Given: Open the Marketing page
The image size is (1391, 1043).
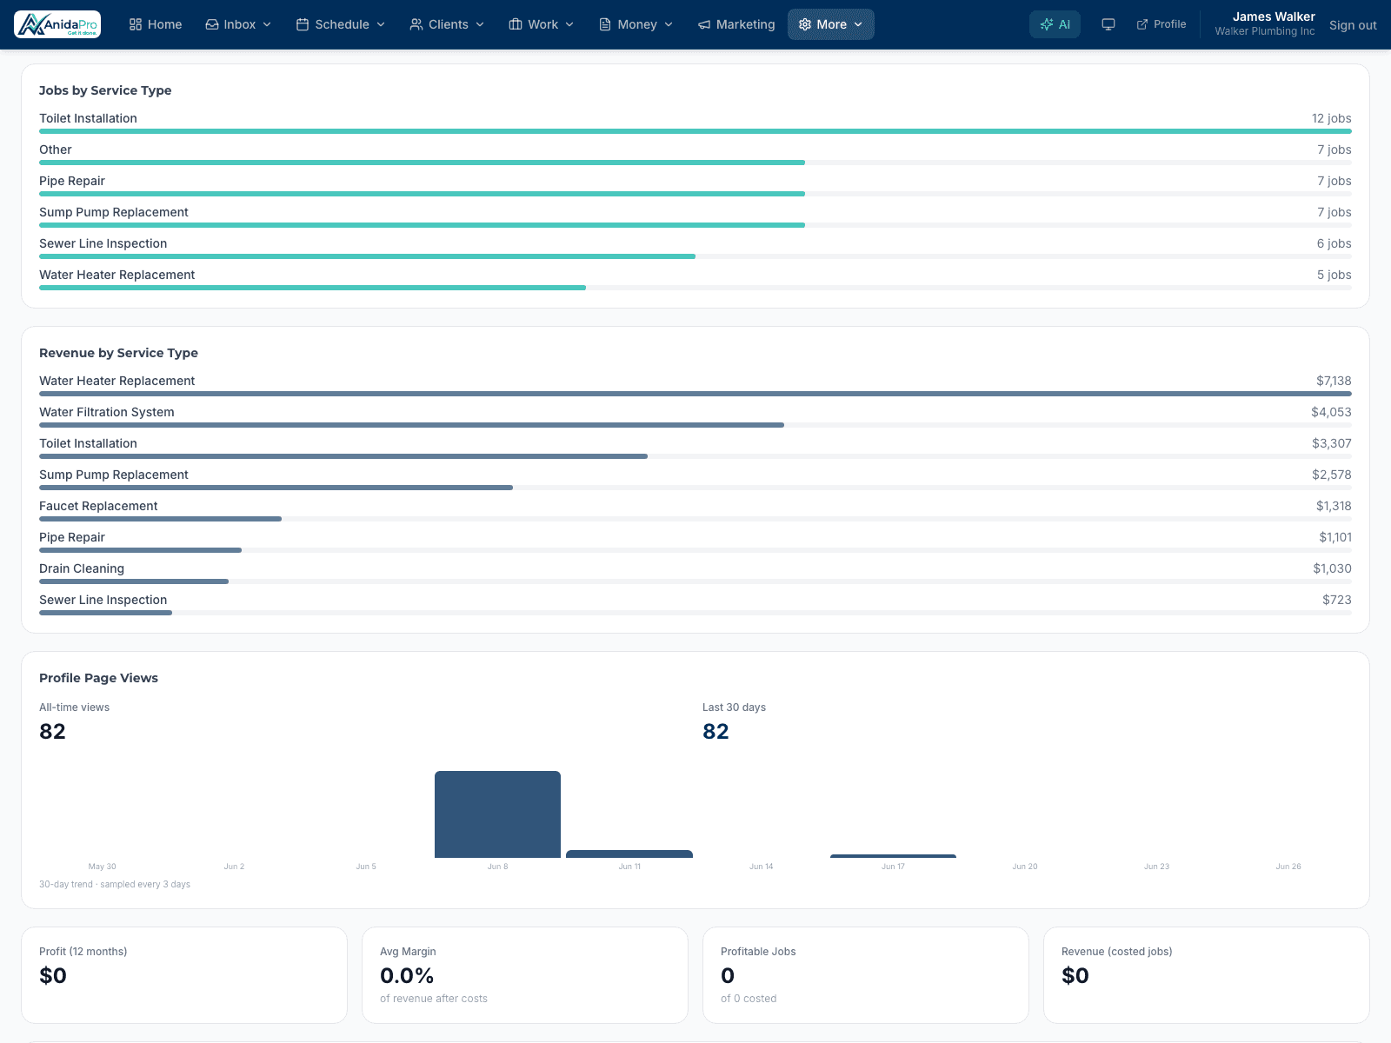Looking at the screenshot, I should click(x=736, y=24).
